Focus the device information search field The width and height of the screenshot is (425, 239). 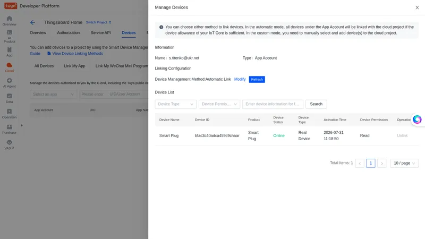273,104
